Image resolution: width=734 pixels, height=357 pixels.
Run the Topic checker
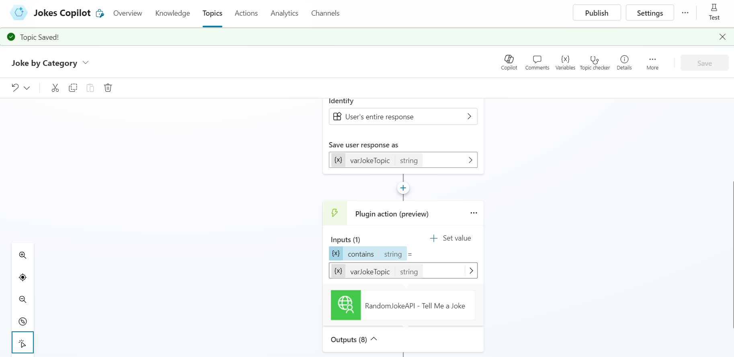point(595,63)
